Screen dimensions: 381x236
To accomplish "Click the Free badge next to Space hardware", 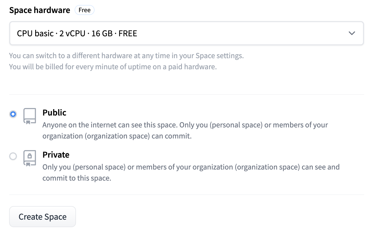I will click(x=84, y=10).
